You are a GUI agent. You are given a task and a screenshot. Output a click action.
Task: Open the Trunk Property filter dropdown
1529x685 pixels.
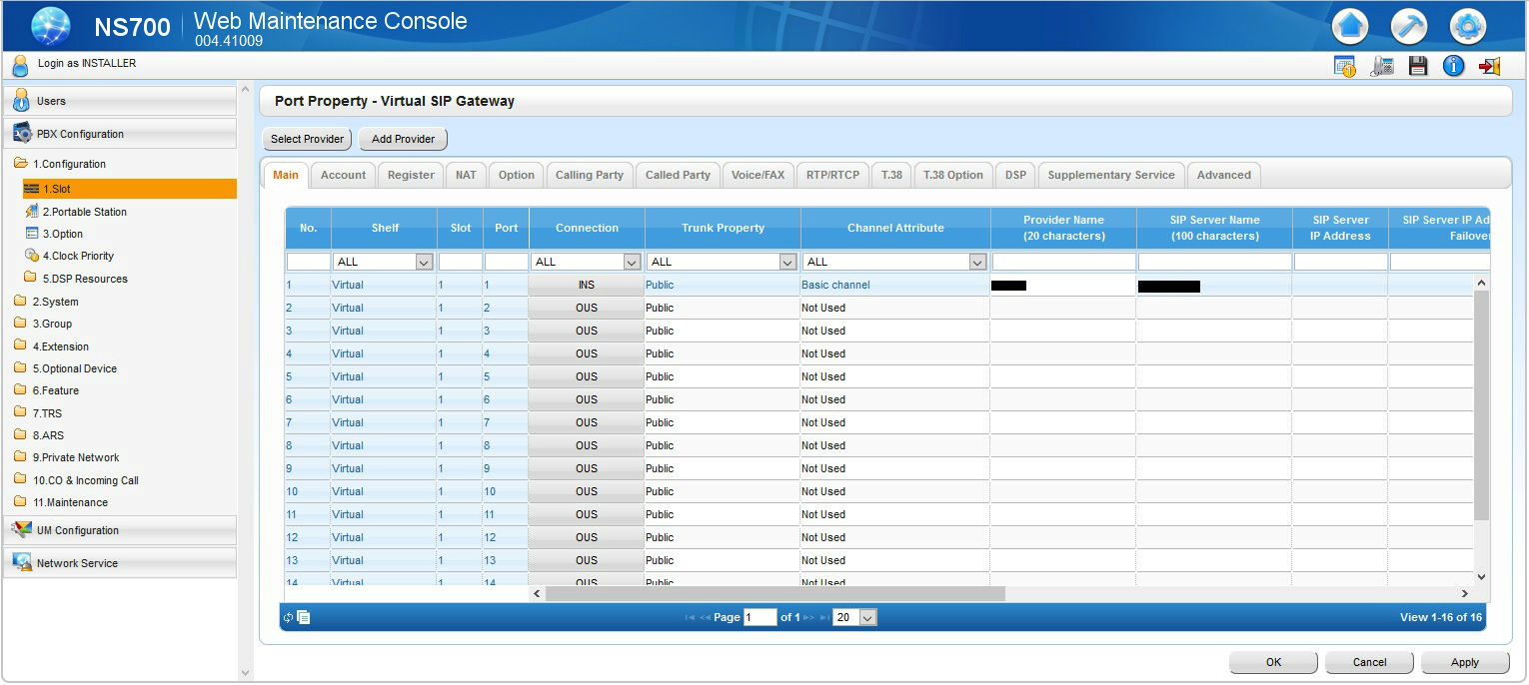722,262
